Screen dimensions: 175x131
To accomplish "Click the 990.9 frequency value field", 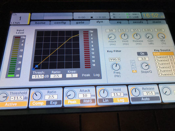I will 115,59.
